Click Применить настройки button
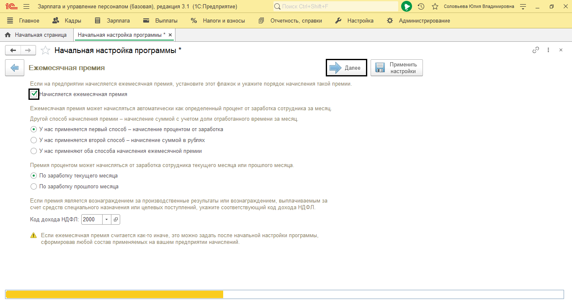Image resolution: width=572 pixels, height=304 pixels. click(x=397, y=68)
